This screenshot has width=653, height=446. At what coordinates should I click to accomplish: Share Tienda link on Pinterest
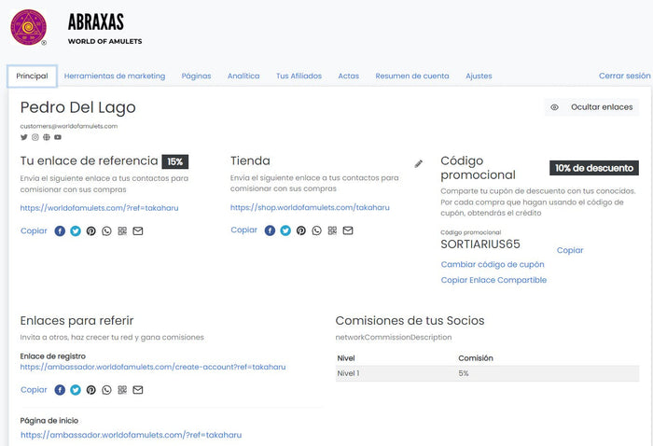pyautogui.click(x=301, y=230)
